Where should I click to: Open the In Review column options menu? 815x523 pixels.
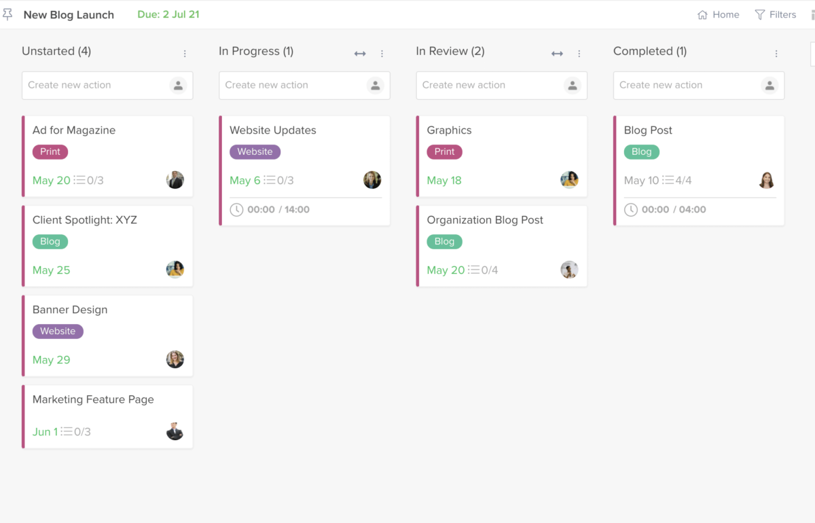[x=579, y=52]
